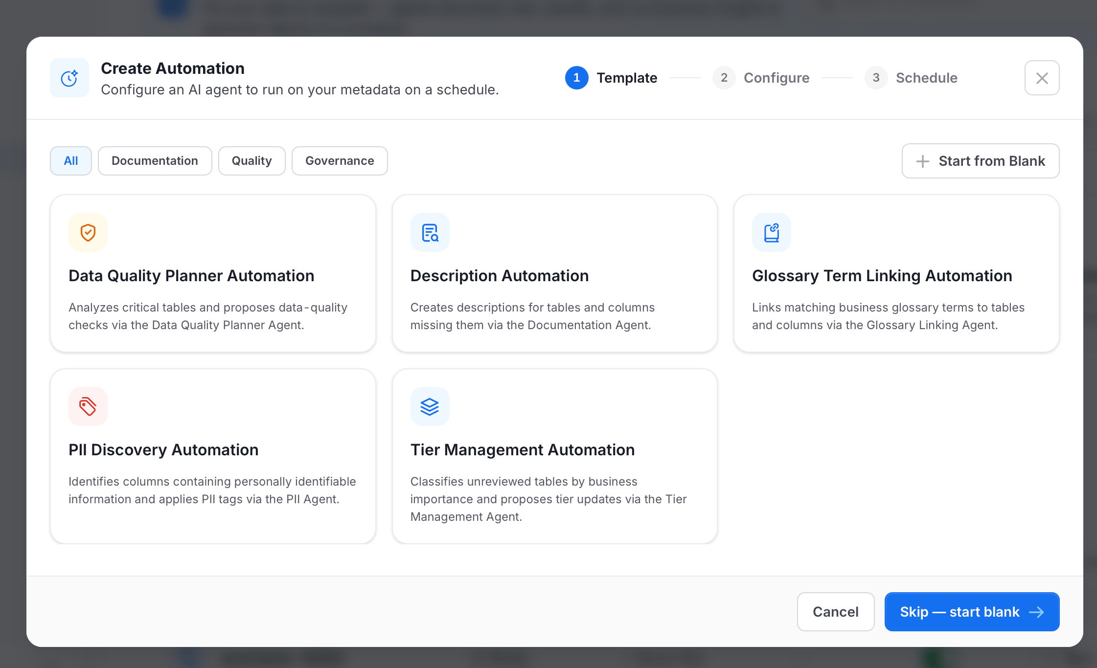The width and height of the screenshot is (1097, 668).
Task: Click 'Configure an AI agent to run' subtitle
Action: pyautogui.click(x=300, y=90)
